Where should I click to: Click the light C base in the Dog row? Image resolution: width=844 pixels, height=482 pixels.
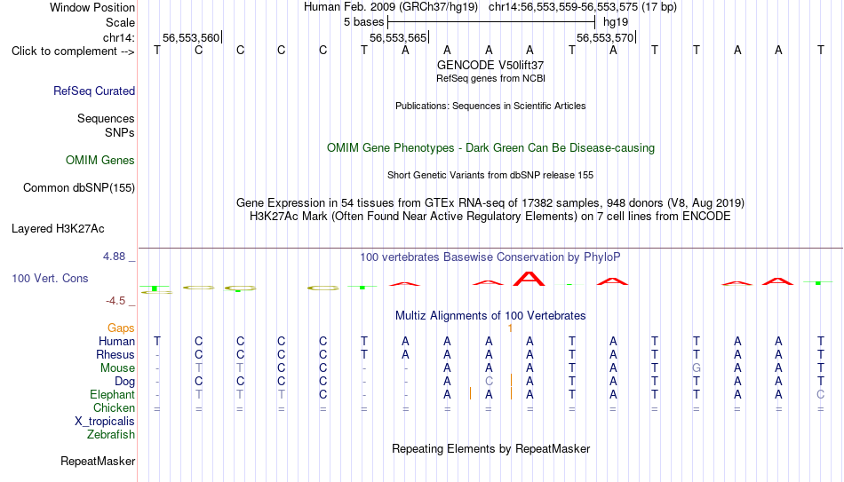489,382
